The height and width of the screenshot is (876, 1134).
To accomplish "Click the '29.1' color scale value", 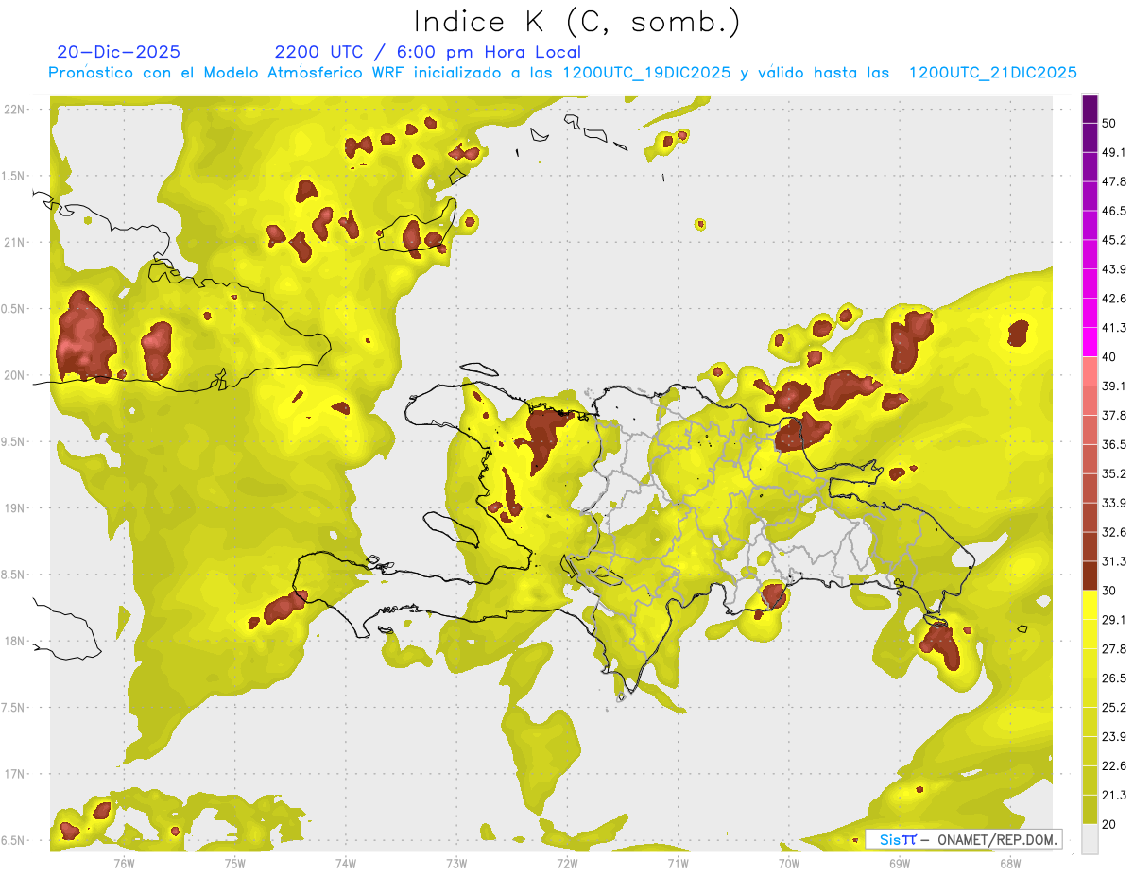I will click(1115, 620).
